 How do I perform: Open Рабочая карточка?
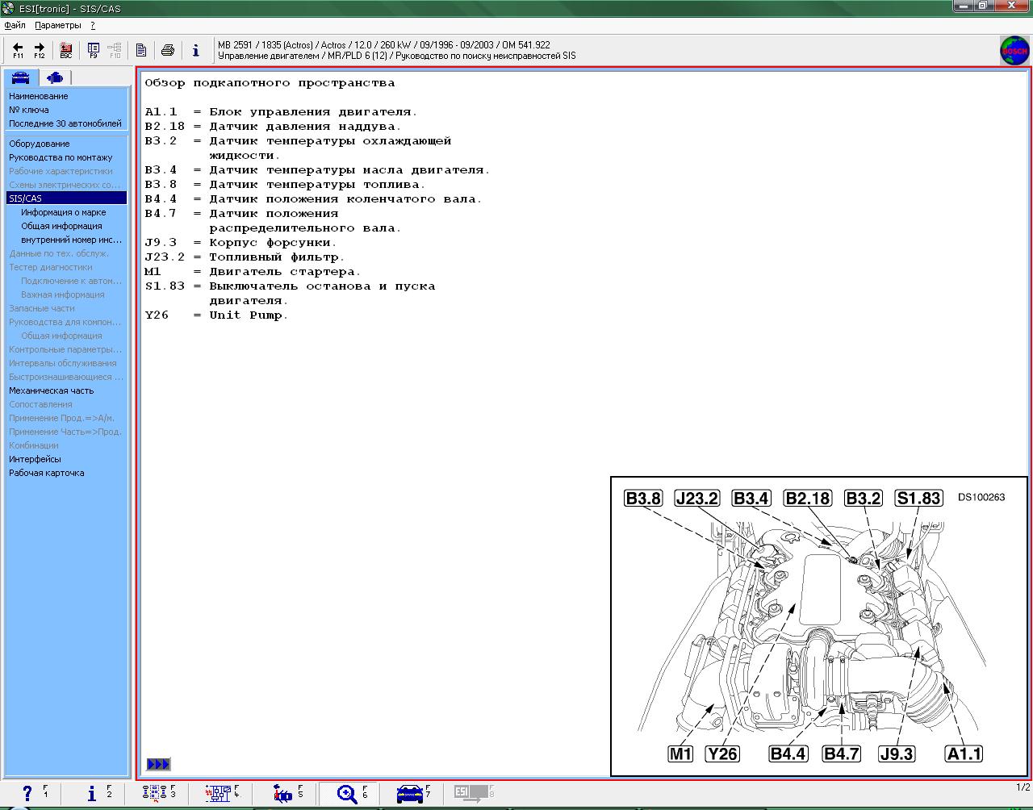pos(47,473)
